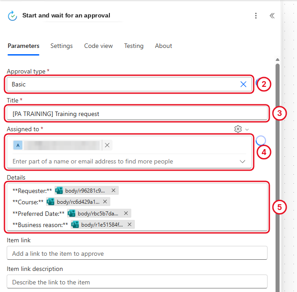Select the body/rc6d429a1 token

[x=78, y=202]
